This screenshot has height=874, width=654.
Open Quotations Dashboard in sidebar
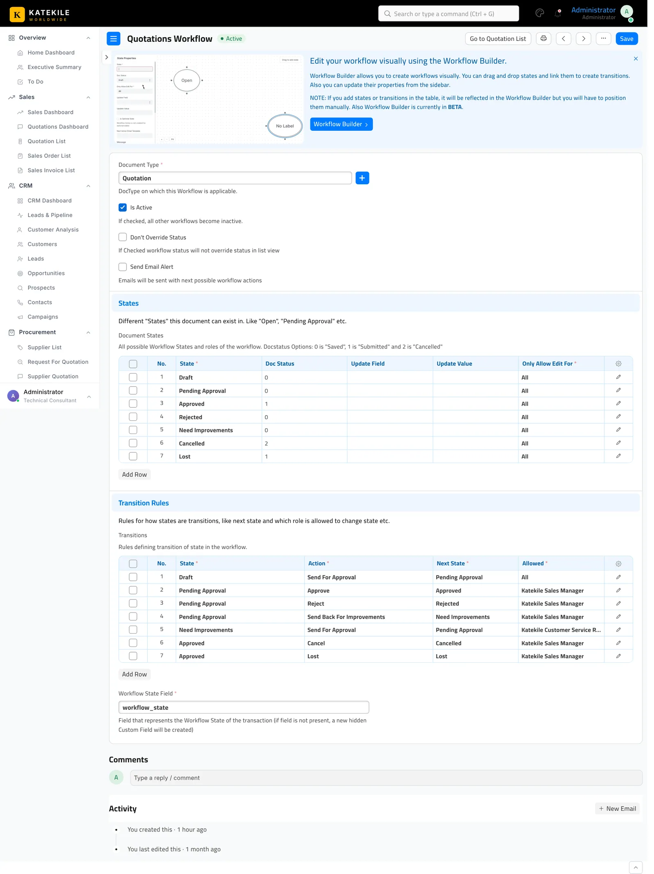[58, 127]
